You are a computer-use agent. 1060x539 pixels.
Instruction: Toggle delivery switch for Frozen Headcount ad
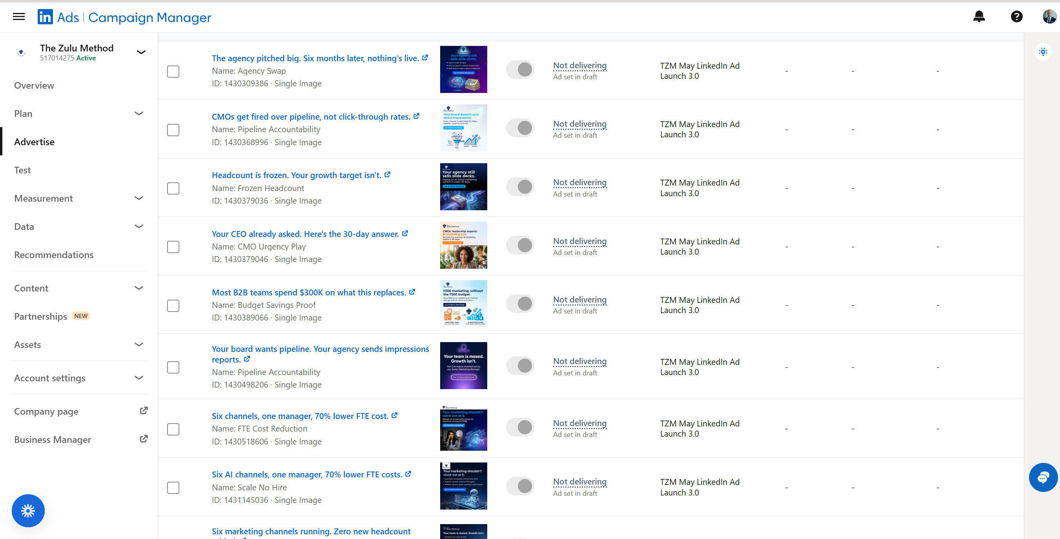[x=520, y=186]
